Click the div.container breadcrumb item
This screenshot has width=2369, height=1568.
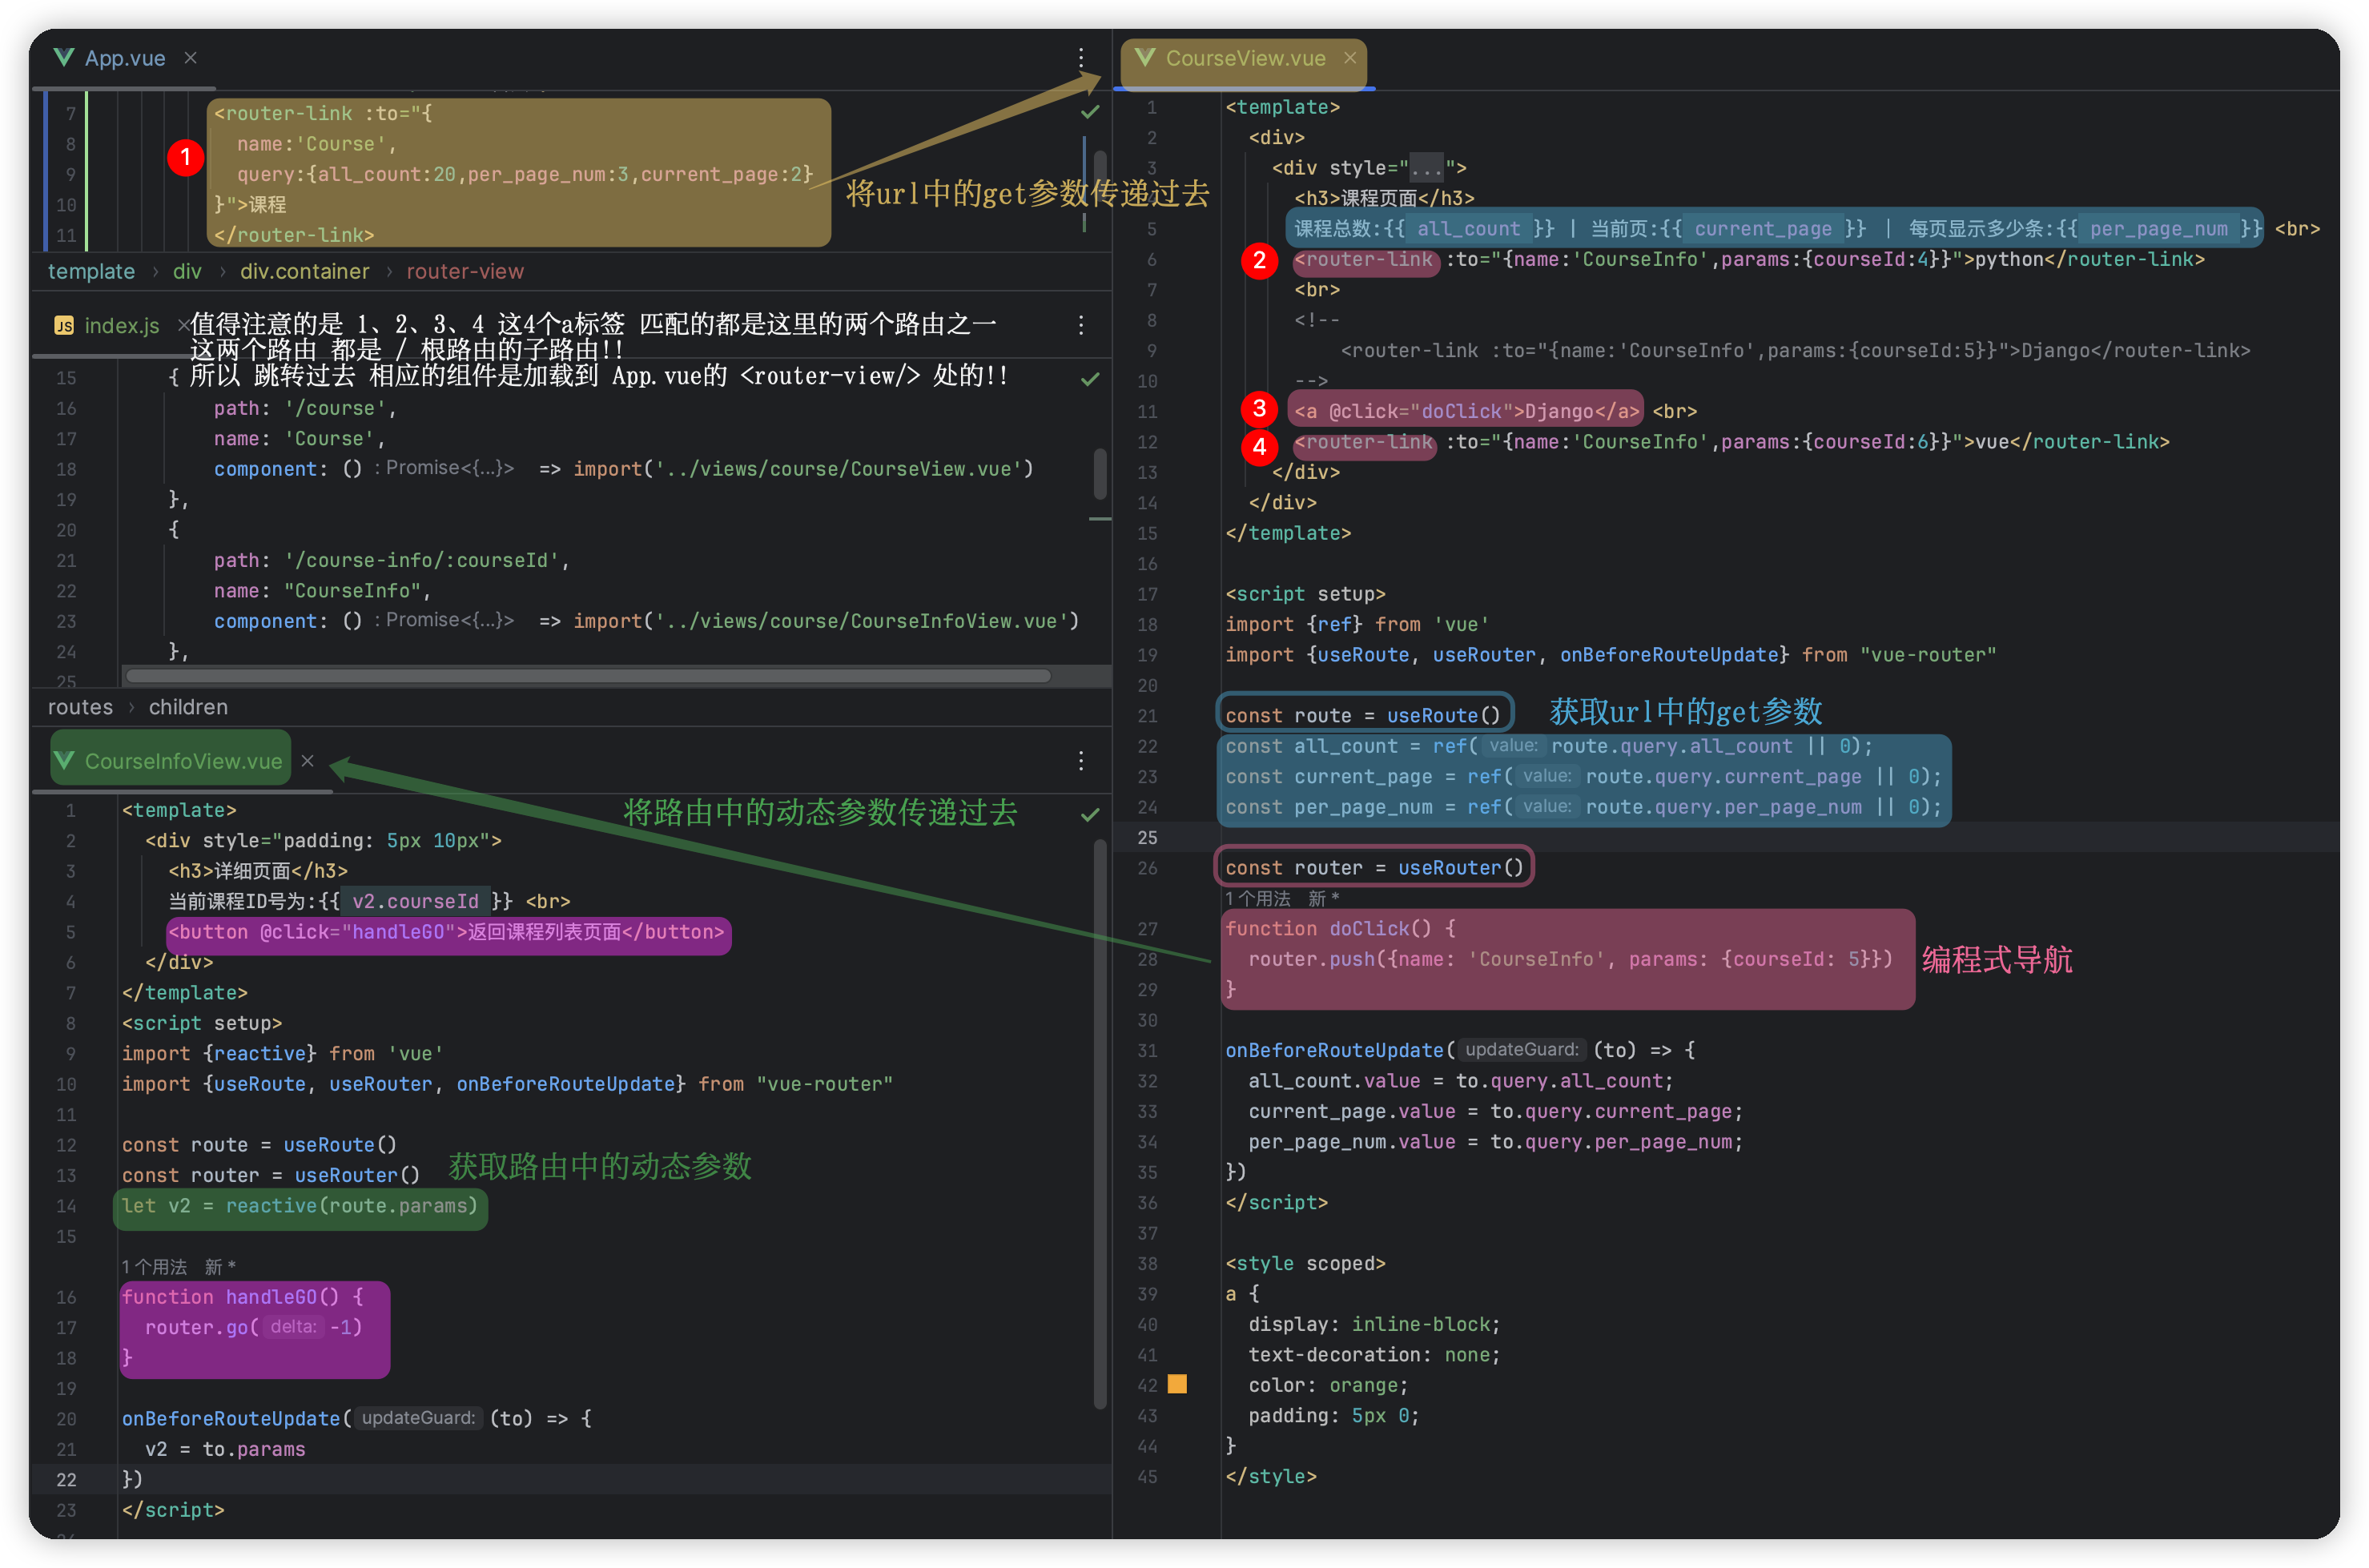click(304, 272)
